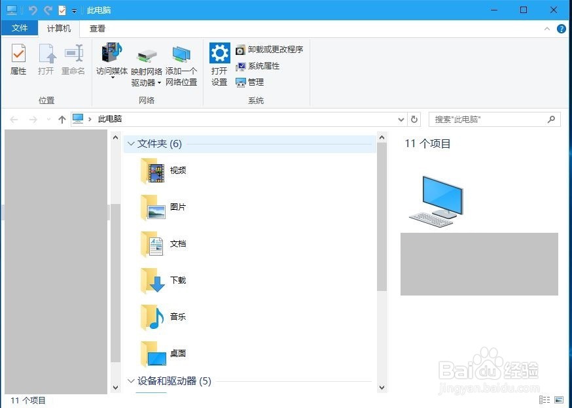Screen dimensions: 572x408
Task: Click the Rename icon in the ribbon
Action: [73, 59]
